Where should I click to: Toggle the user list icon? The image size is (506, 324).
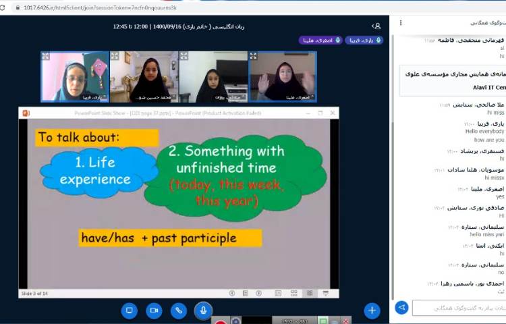click(x=376, y=26)
